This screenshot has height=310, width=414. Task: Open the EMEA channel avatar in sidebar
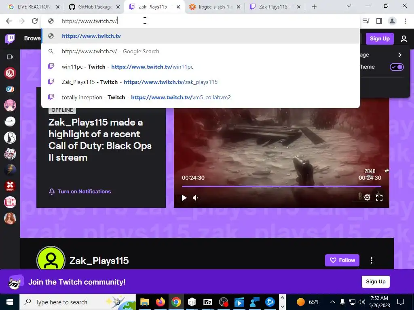[x=10, y=186]
